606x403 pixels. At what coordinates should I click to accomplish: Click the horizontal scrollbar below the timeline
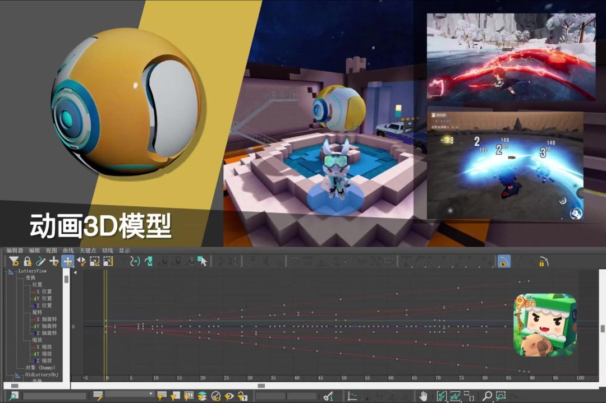pos(261,386)
